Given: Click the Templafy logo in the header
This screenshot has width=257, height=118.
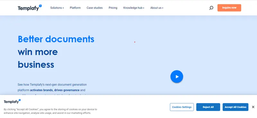Looking at the screenshot, I should click(x=30, y=8).
